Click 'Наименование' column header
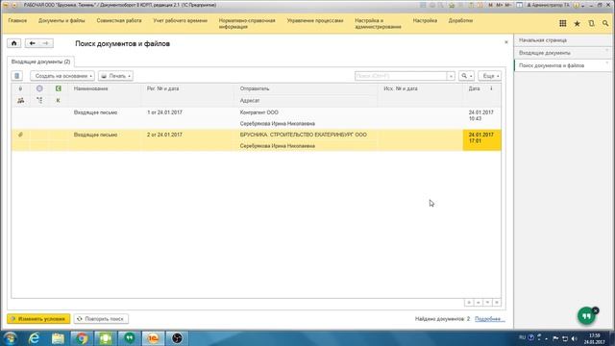This screenshot has height=346, width=615. [90, 88]
